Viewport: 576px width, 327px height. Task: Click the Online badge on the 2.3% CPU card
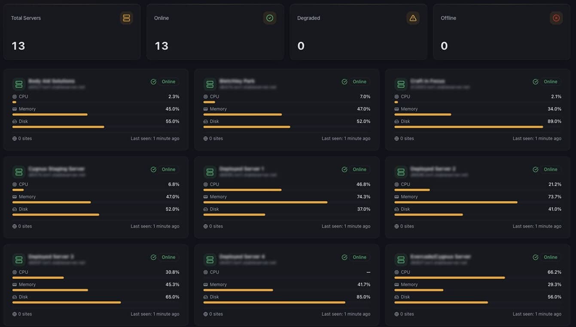tap(168, 82)
